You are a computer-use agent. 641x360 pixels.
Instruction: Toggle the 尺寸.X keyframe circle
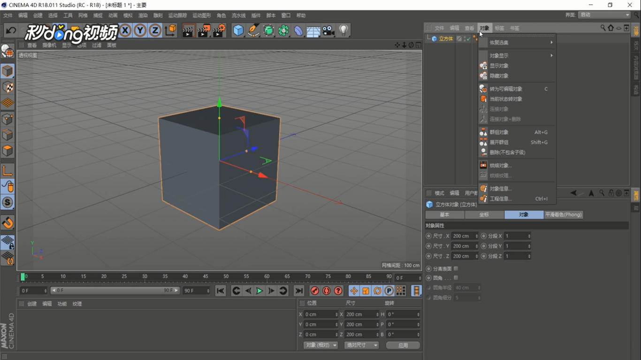click(428, 236)
